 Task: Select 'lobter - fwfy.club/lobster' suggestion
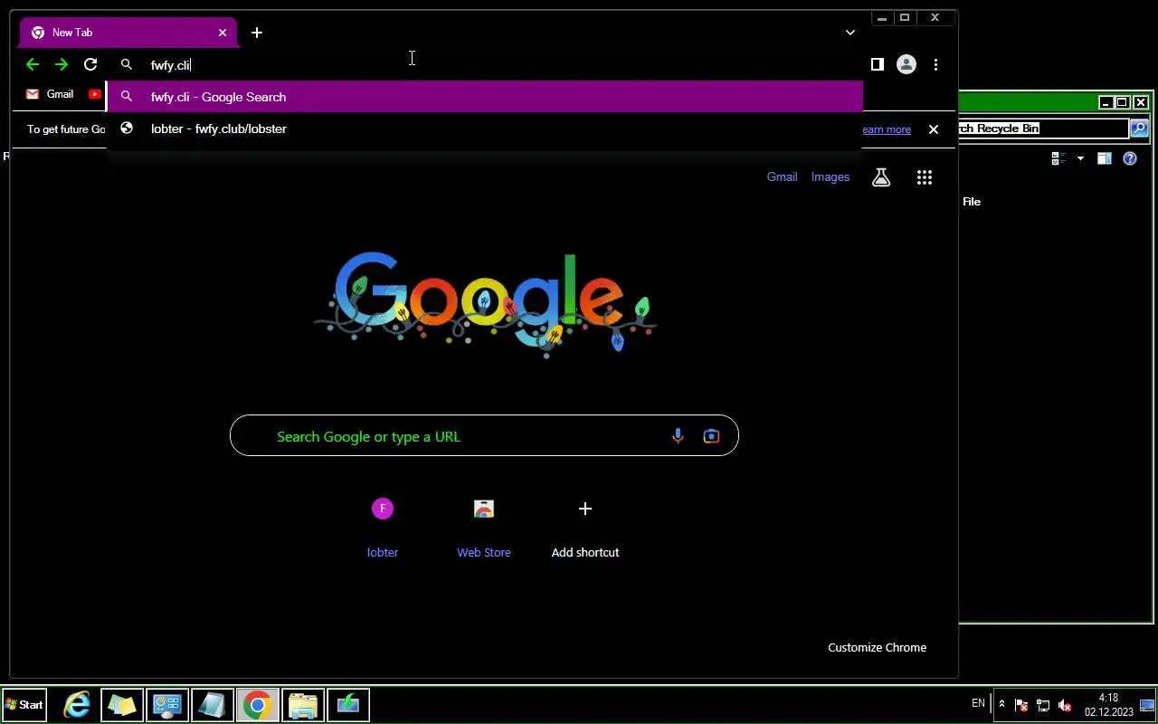485,129
